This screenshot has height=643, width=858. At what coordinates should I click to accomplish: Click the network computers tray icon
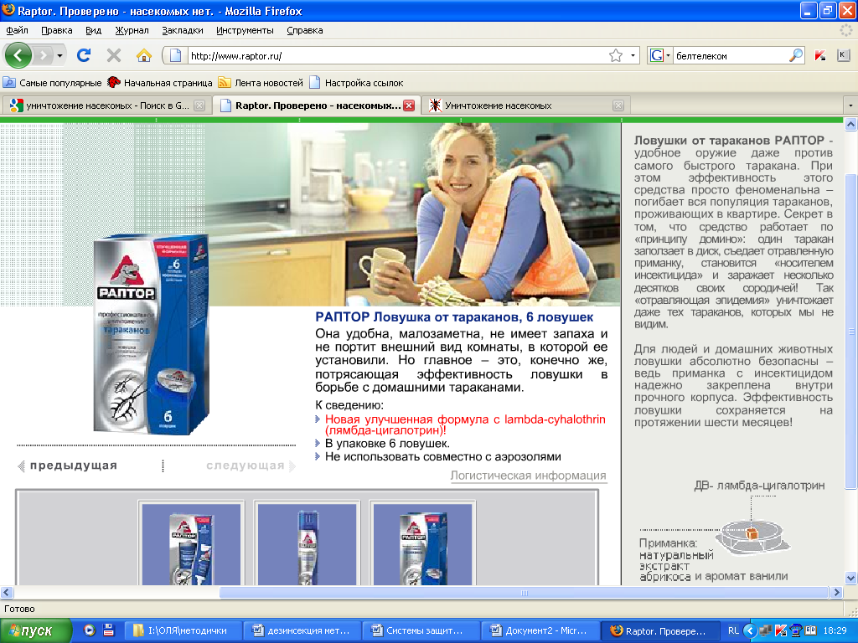click(x=766, y=630)
